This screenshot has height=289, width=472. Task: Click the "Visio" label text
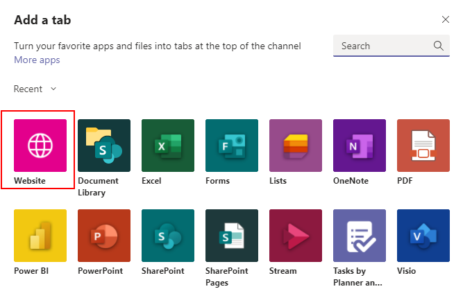click(406, 271)
